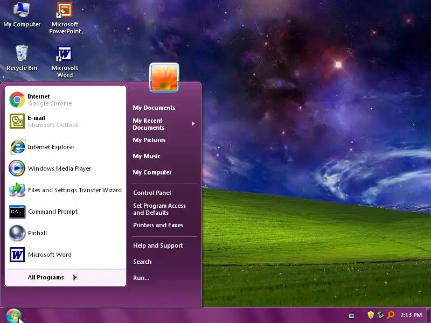Click the user account flower picture

point(164,78)
